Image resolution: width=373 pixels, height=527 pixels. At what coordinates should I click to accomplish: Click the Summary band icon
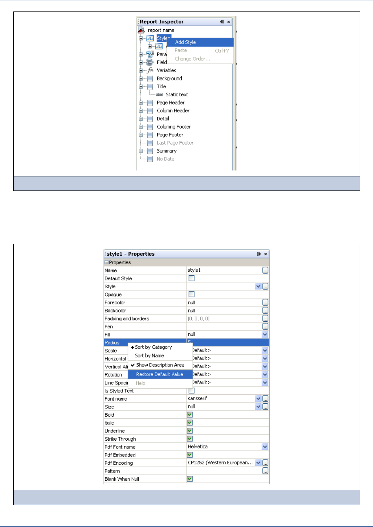pyautogui.click(x=150, y=151)
